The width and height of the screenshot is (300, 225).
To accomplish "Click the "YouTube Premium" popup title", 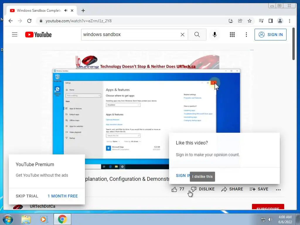I will tap(35, 164).
